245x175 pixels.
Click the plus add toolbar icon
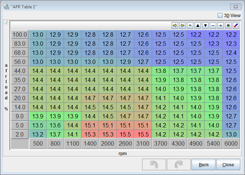click(221, 25)
